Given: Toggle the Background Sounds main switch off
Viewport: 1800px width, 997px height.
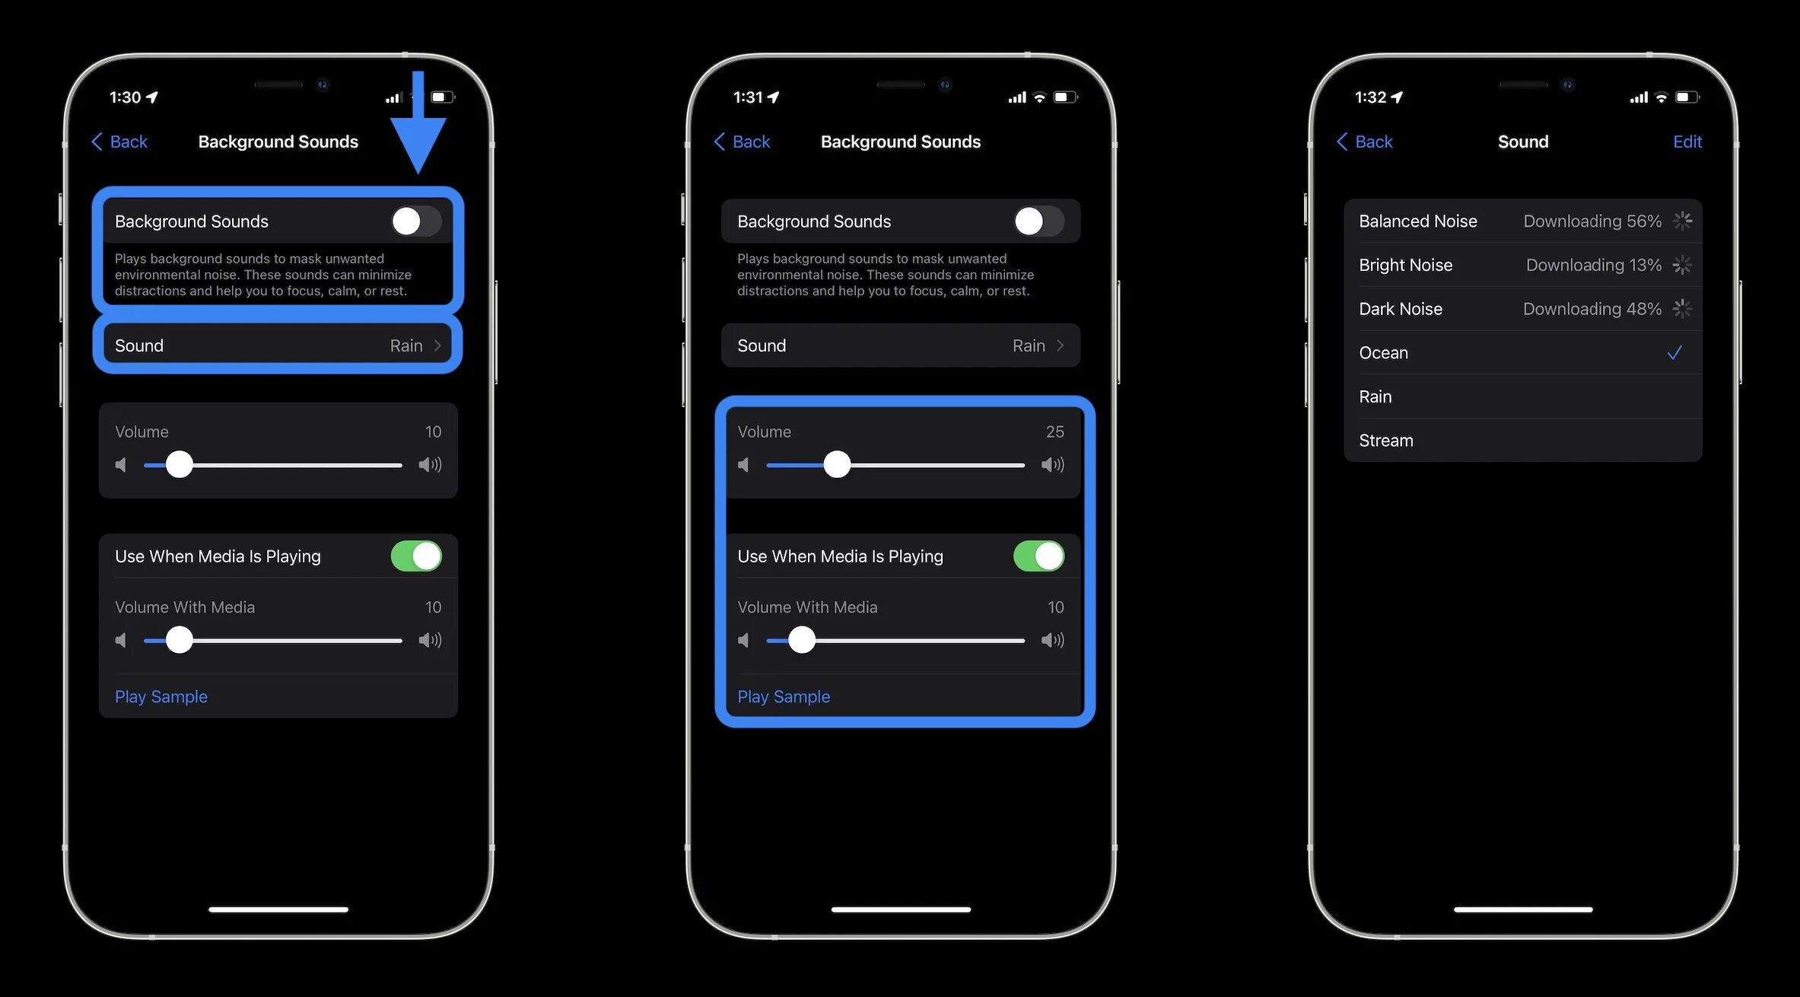Looking at the screenshot, I should tap(415, 221).
